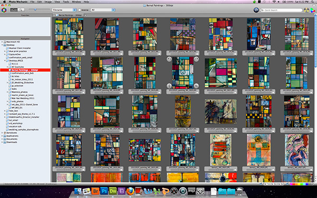Select the confirmation_web_small folder
Screen dimensions: 317x198
(x=21, y=58)
